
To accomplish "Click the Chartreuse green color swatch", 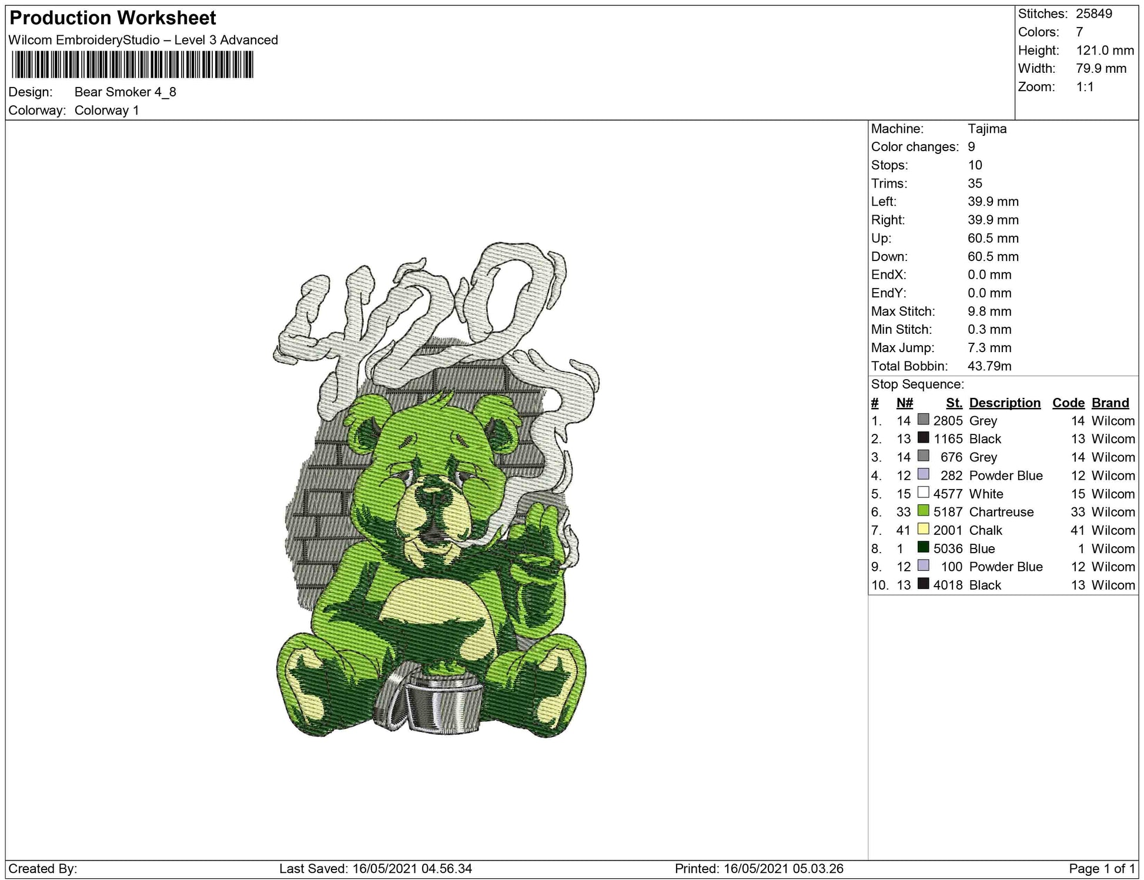I will [x=924, y=511].
